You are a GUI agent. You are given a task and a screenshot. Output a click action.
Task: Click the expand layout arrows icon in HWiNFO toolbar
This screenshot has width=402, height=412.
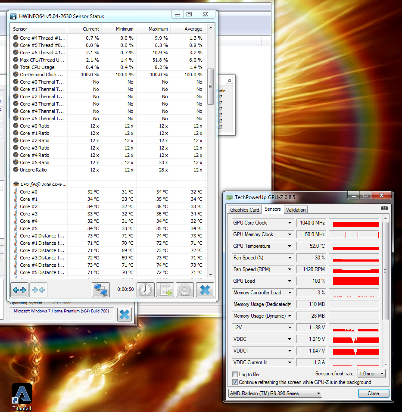[19, 290]
